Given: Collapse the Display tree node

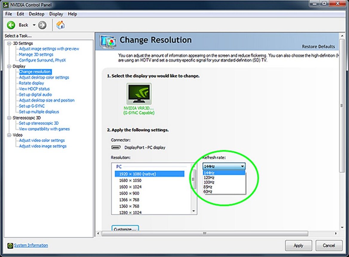Looking at the screenshot, I should click(x=9, y=66).
